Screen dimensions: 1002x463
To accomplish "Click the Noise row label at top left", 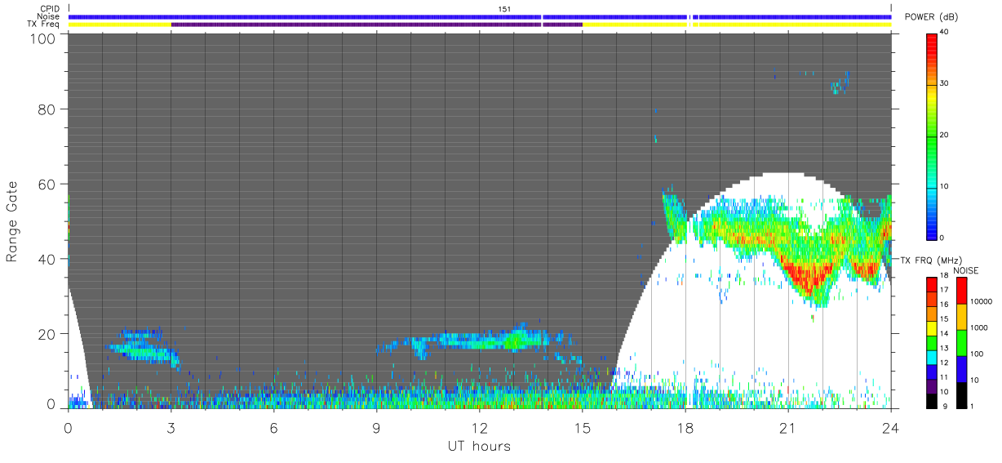I will click(x=48, y=16).
